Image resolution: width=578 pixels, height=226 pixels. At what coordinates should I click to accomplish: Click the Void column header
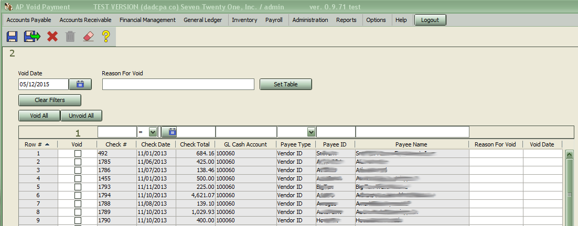pos(78,144)
